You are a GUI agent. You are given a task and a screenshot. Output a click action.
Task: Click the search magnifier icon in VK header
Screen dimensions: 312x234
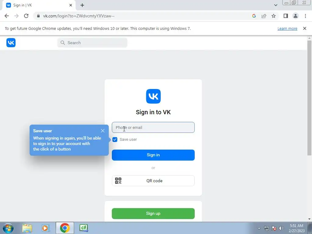(x=63, y=43)
